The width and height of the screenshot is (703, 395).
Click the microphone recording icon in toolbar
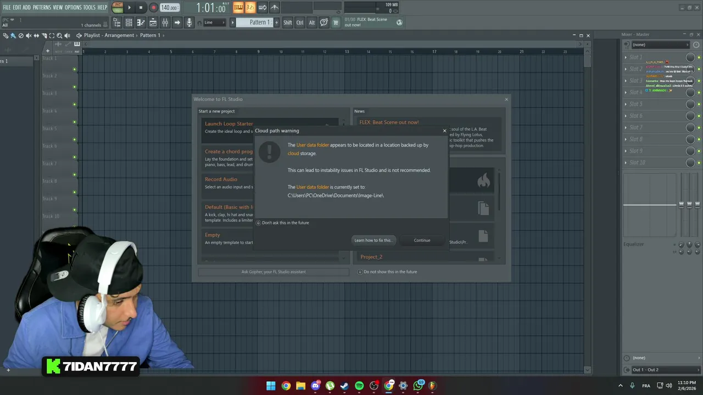tap(189, 22)
